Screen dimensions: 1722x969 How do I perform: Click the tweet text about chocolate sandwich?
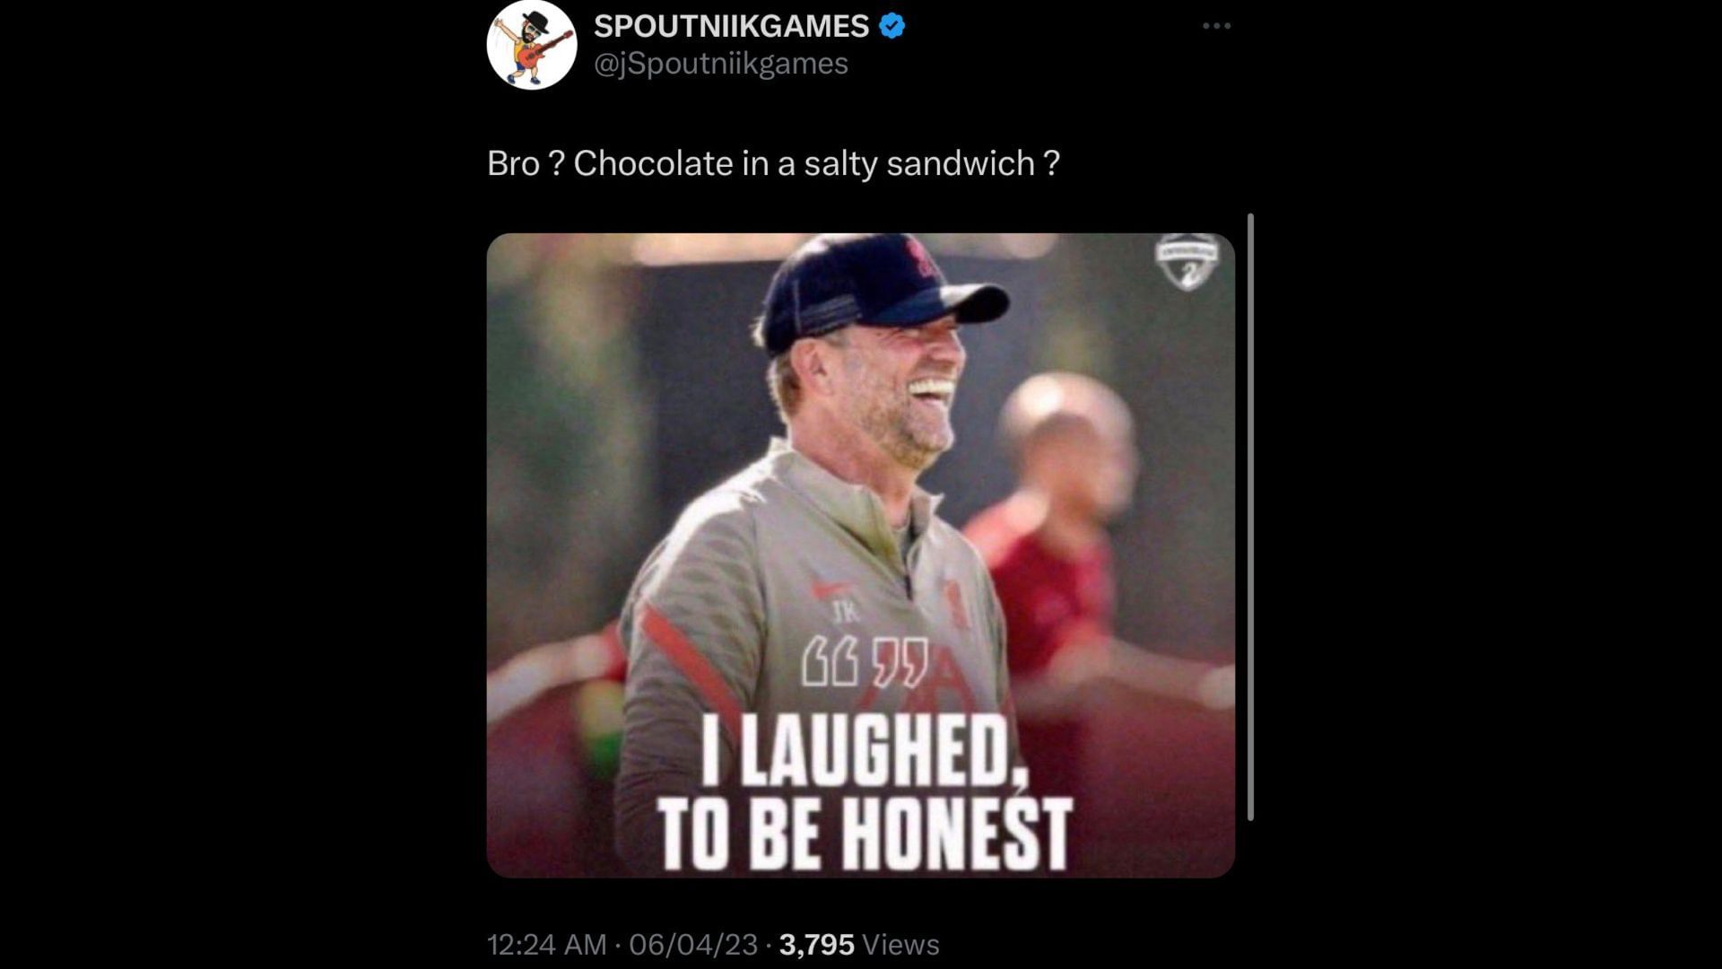[773, 163]
